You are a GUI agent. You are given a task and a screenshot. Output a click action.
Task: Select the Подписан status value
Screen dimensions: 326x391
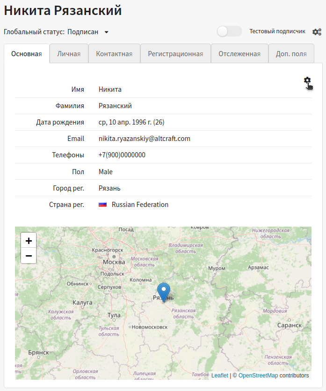point(83,32)
